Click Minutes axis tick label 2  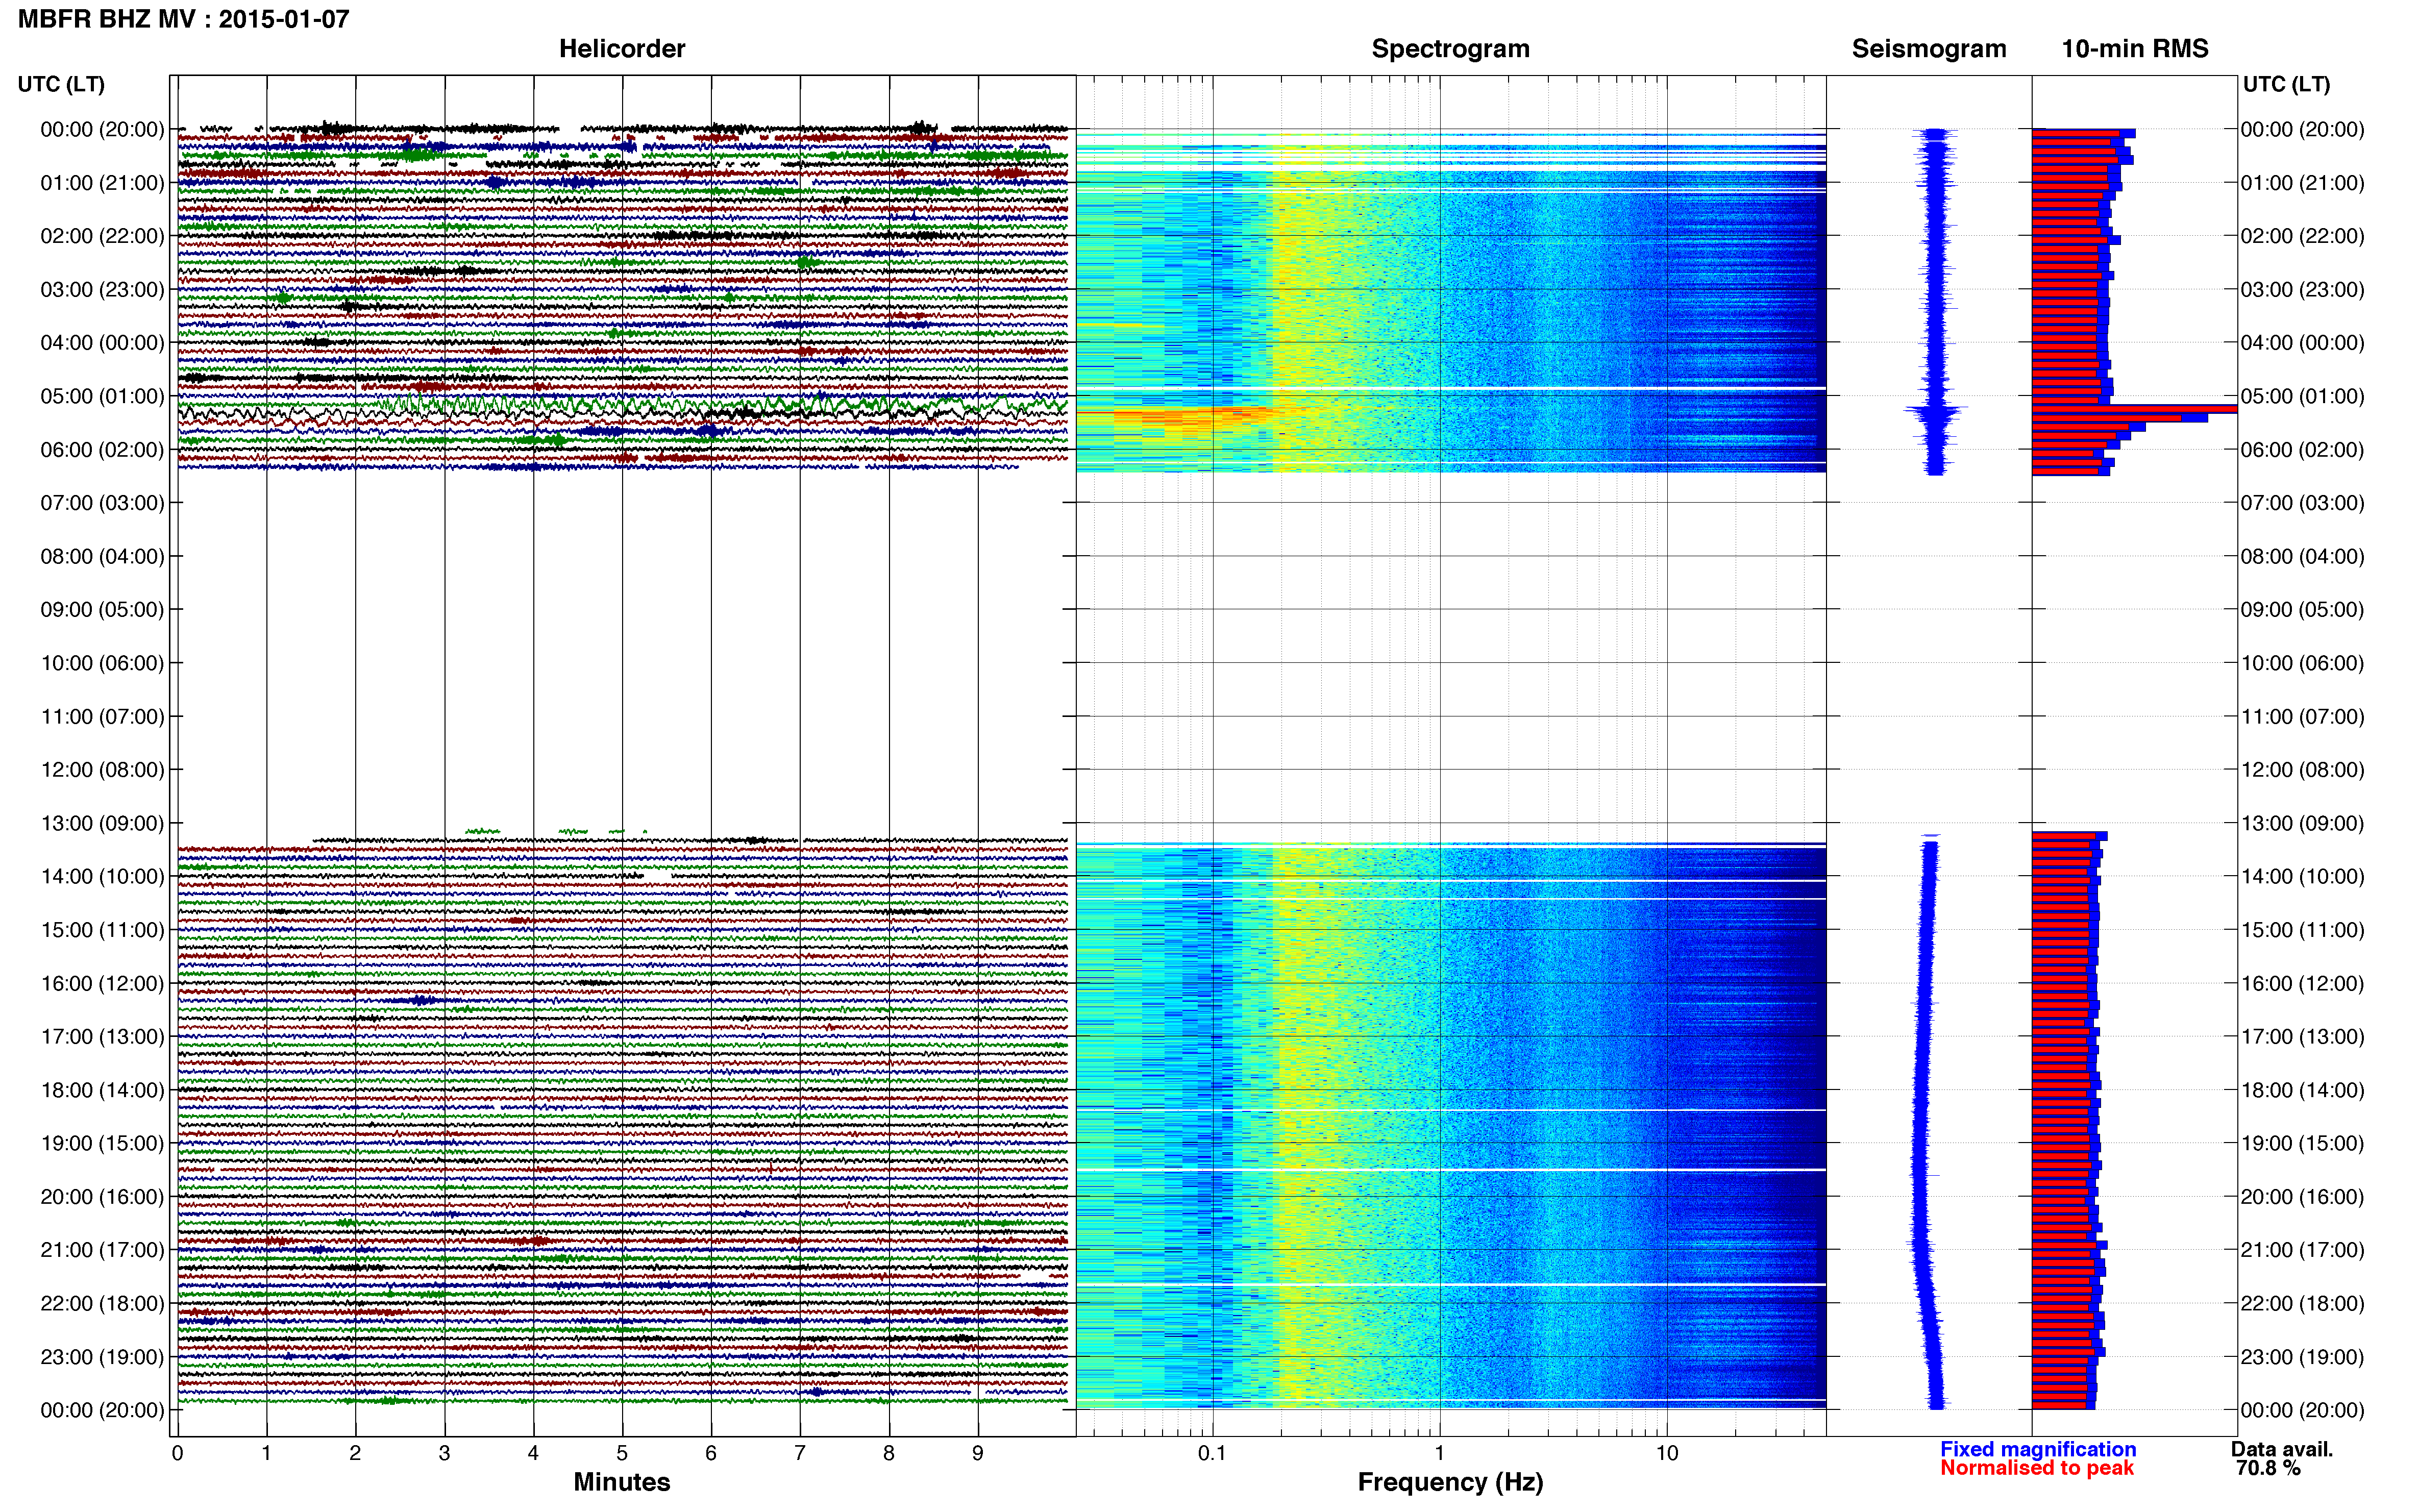[355, 1454]
